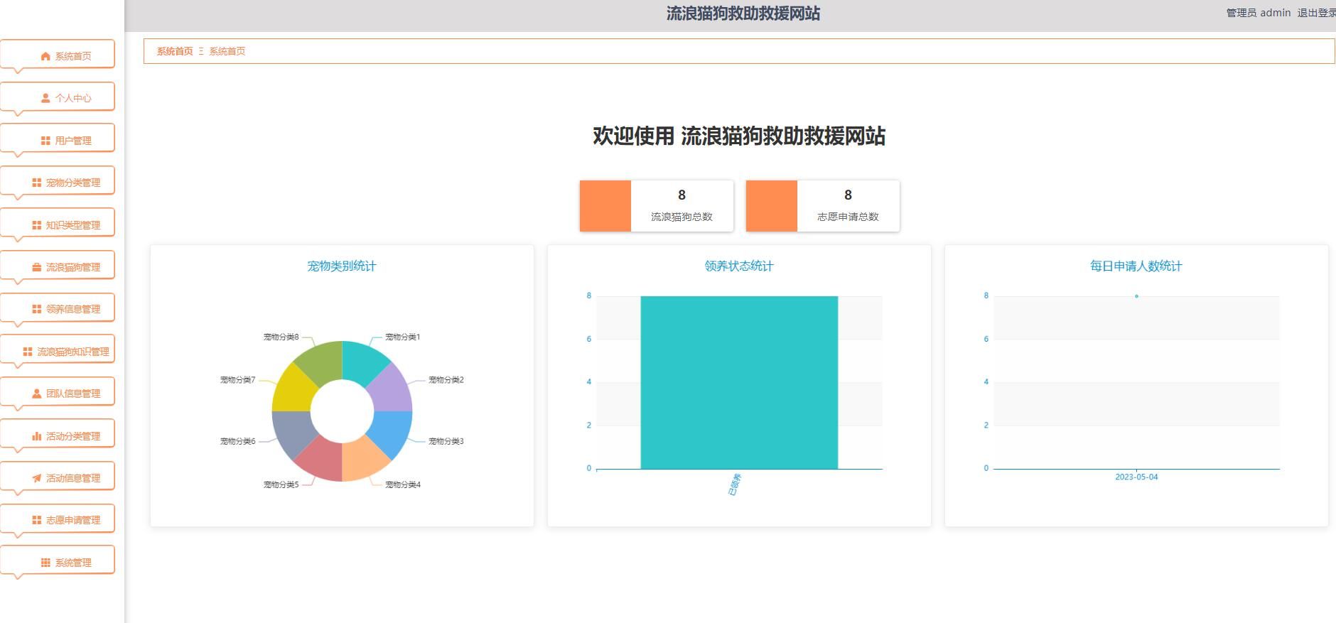Click the home icon beside 系统首页
The image size is (1336, 623).
[45, 56]
